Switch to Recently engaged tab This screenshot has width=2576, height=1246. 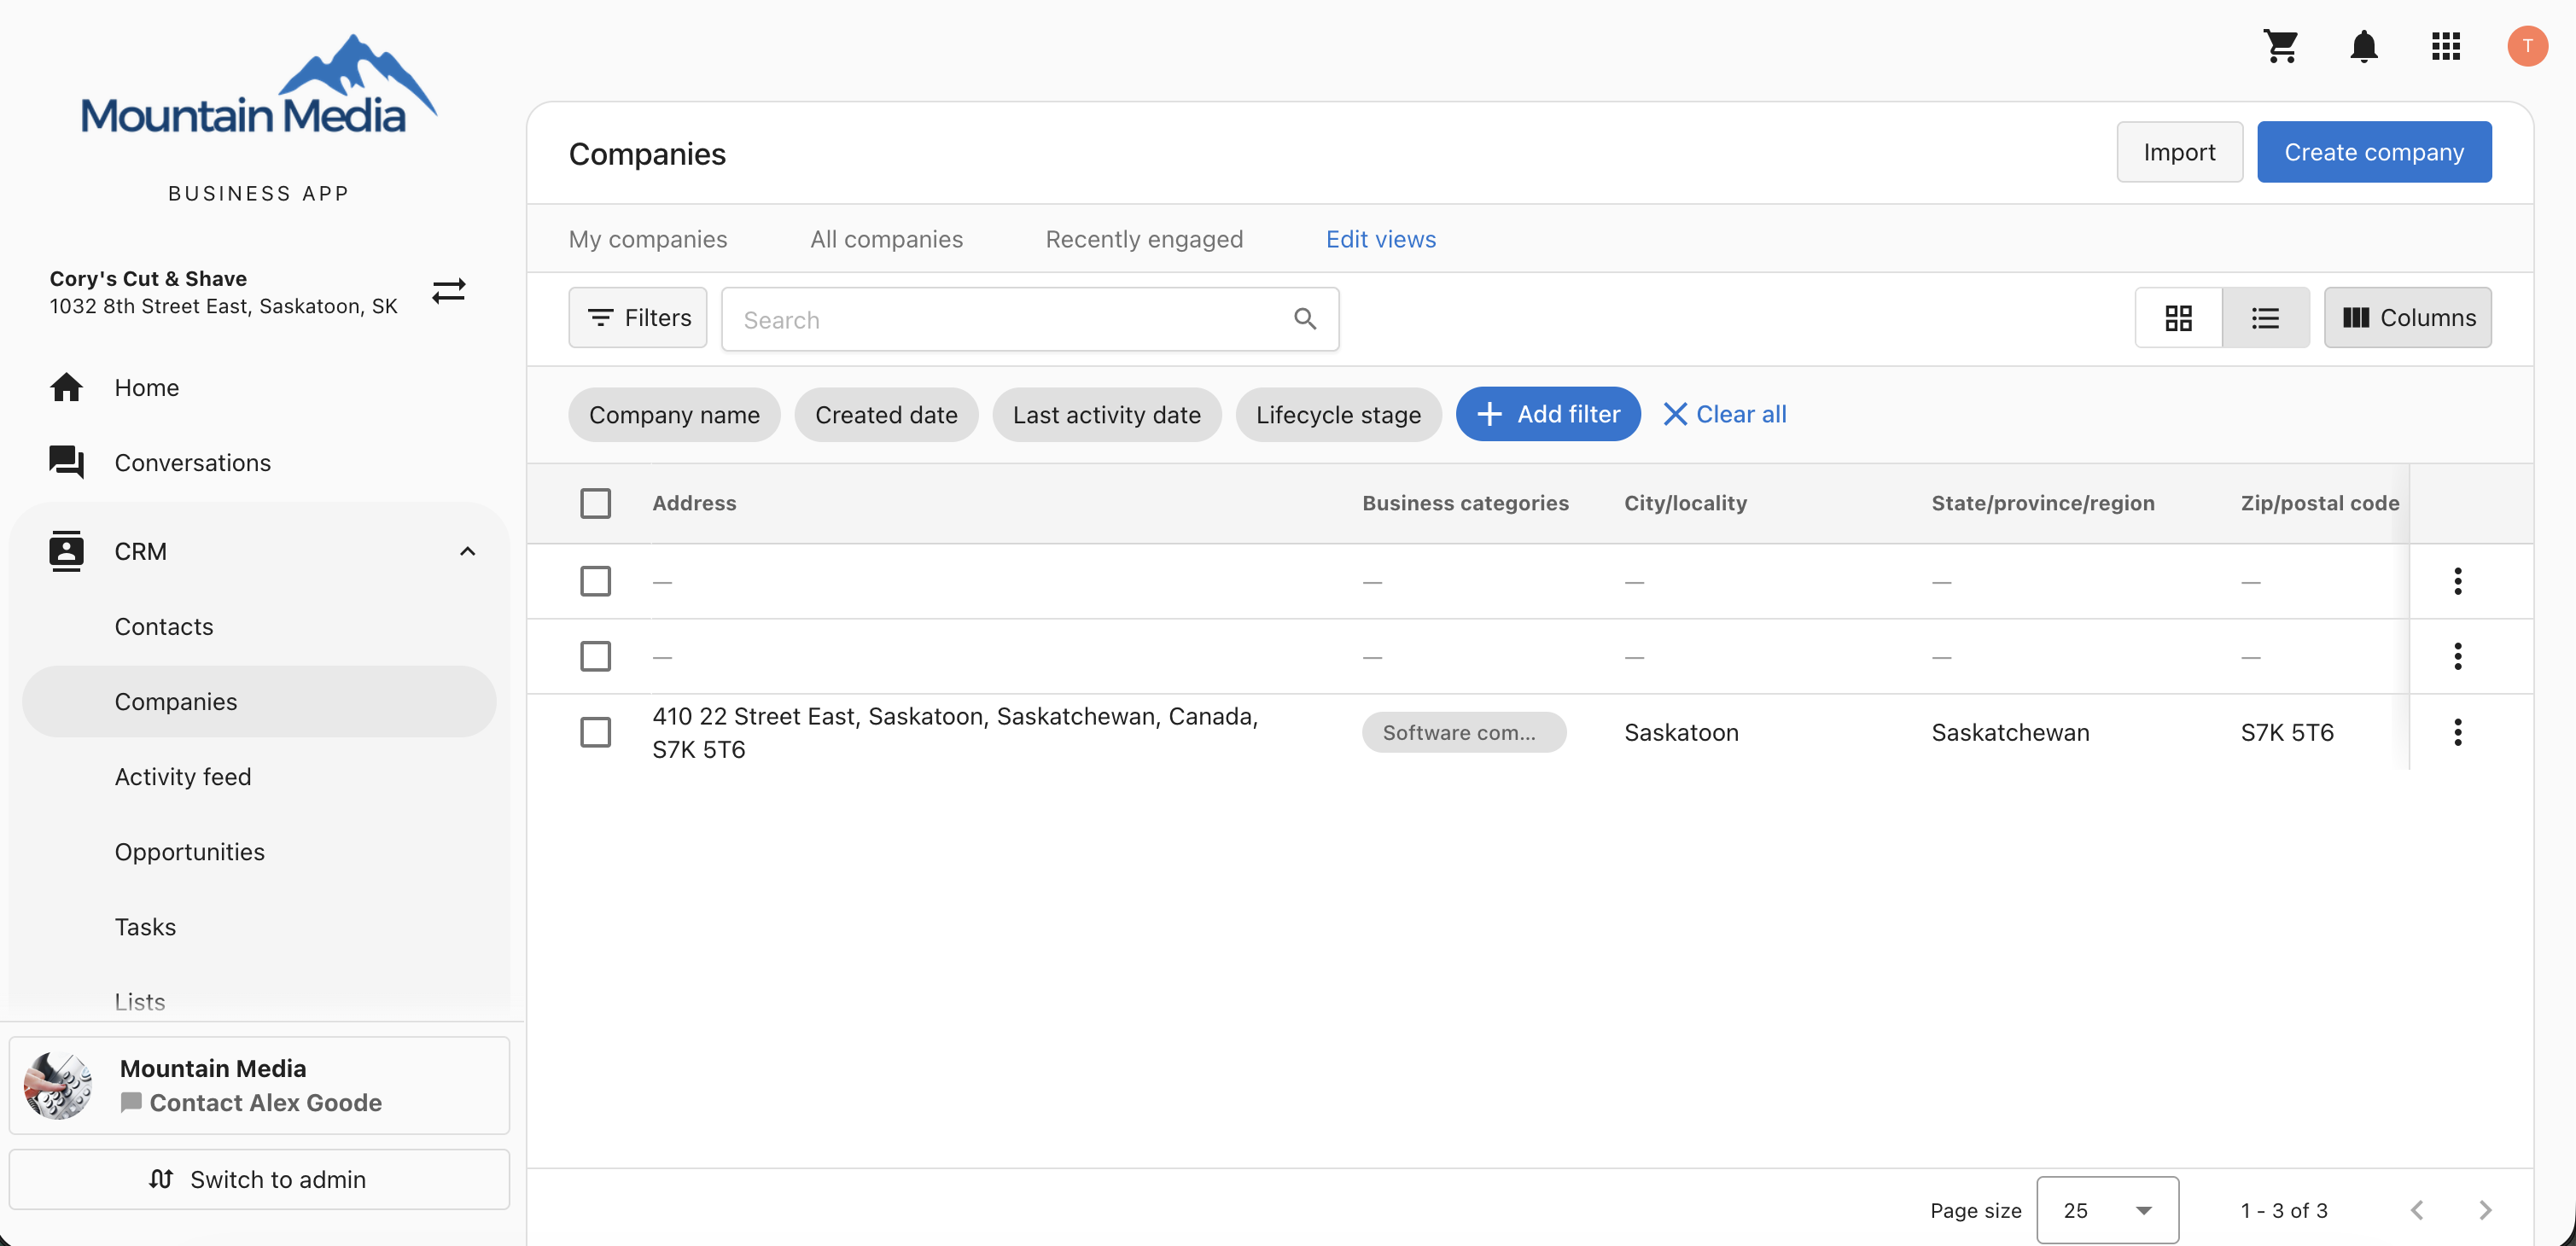point(1144,239)
